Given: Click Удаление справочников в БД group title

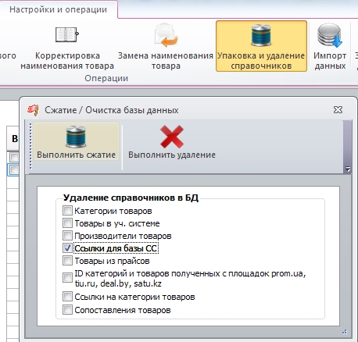Looking at the screenshot, I should tap(131, 198).
